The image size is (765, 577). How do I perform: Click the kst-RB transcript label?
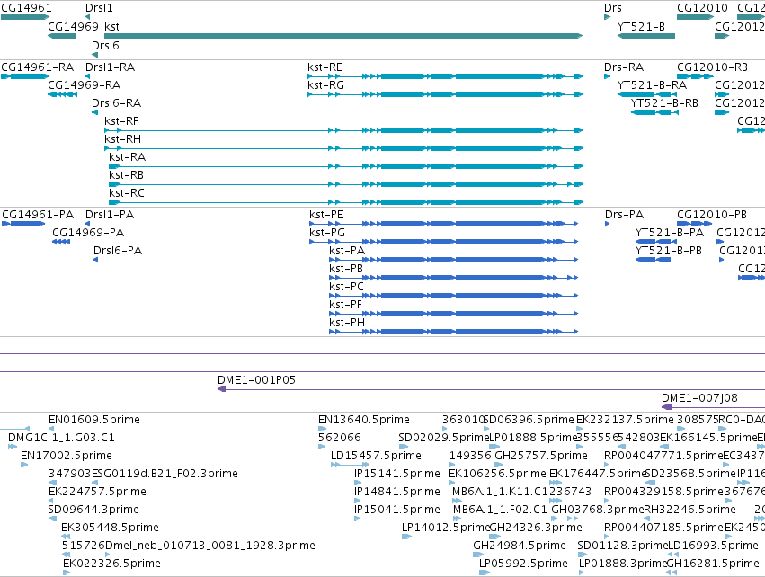tap(127, 175)
